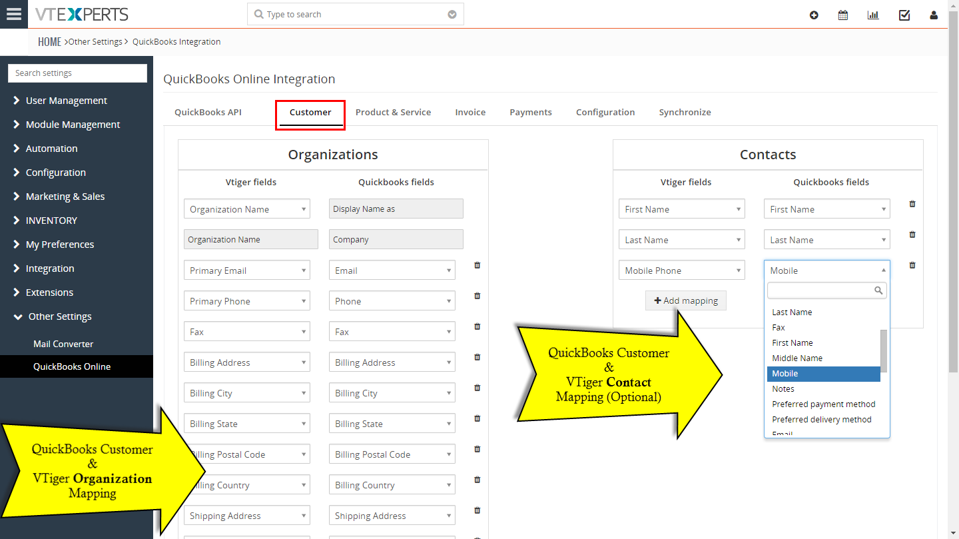Switch to Payments tab
This screenshot has width=959, height=539.
point(531,112)
